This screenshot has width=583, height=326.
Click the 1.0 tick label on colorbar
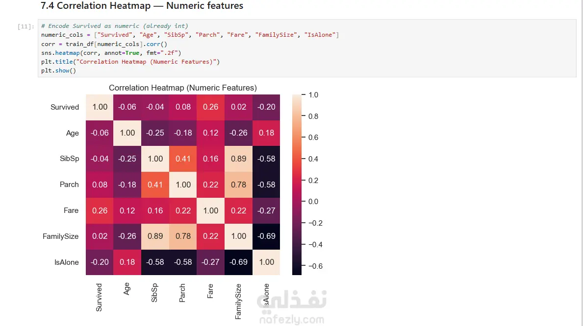tap(313, 95)
